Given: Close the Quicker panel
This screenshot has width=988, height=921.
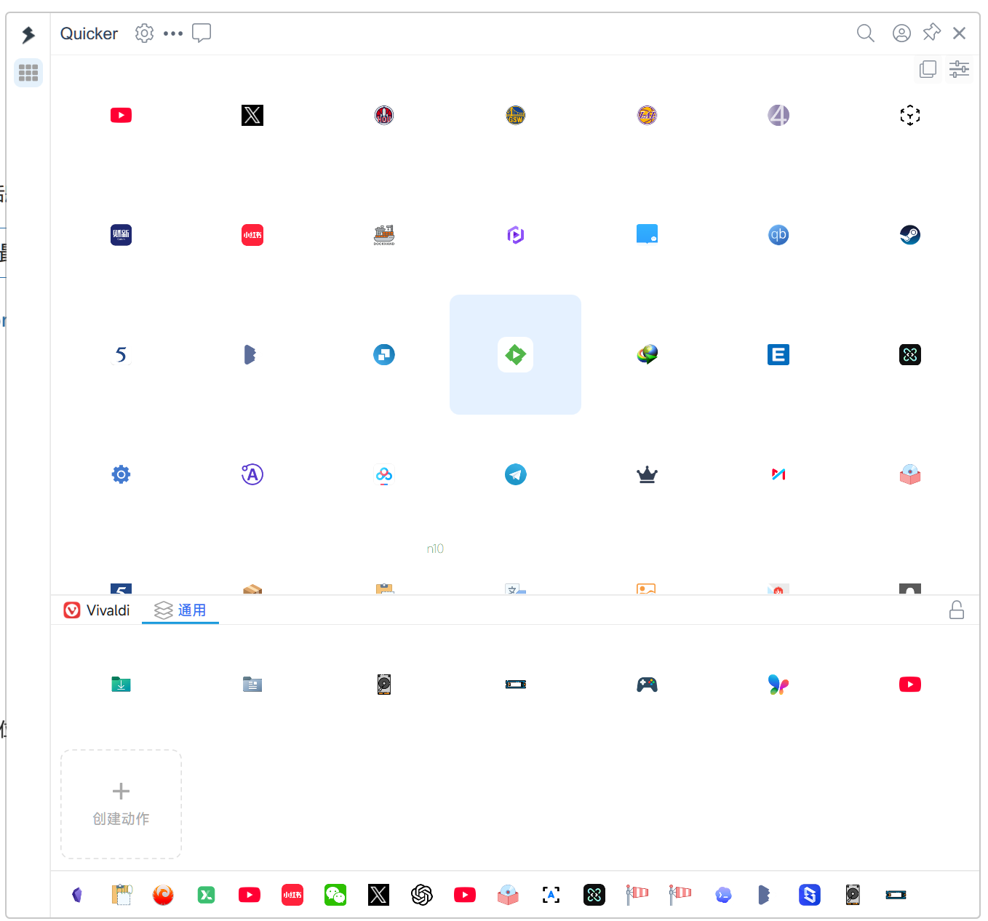Looking at the screenshot, I should tap(960, 33).
